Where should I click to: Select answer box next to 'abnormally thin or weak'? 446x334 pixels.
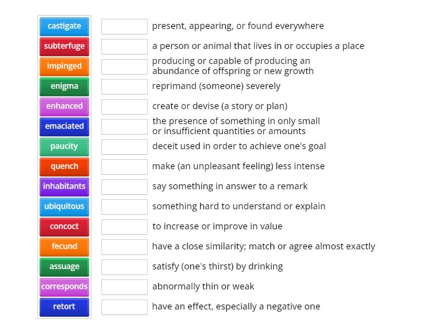coord(124,287)
